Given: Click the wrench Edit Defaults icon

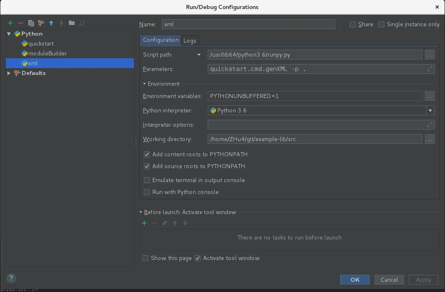Looking at the screenshot, I should [41, 23].
